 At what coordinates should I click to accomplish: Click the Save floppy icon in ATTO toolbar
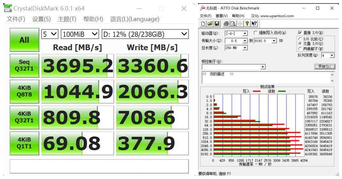point(217,24)
